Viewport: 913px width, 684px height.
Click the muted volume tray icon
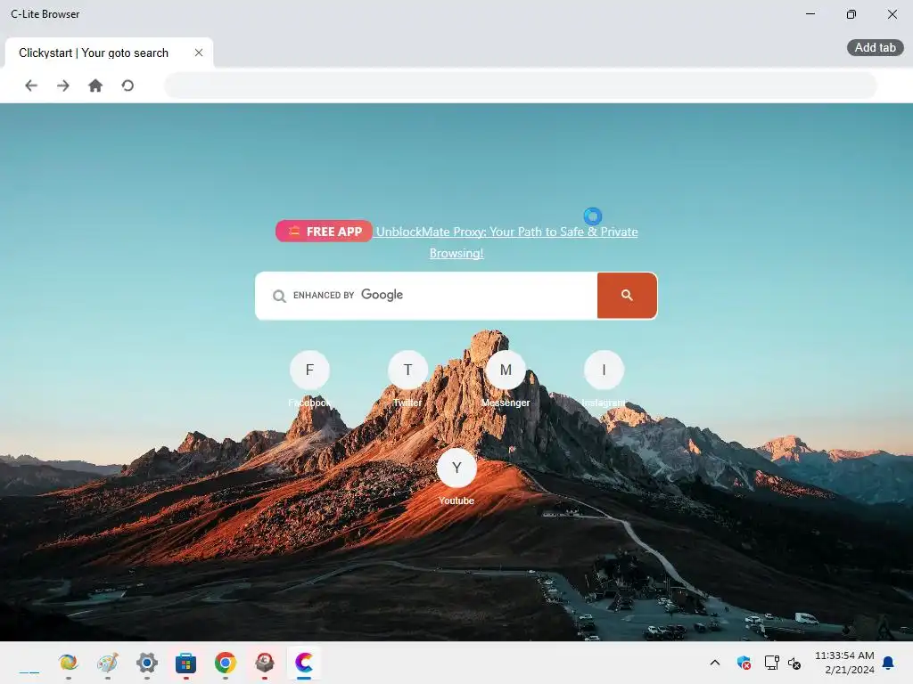click(x=794, y=663)
